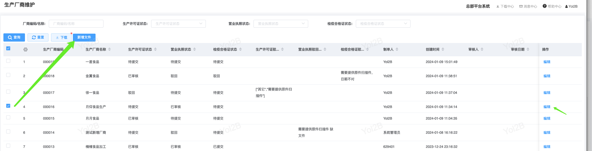Select checkbox for row 一星食品

(8, 61)
